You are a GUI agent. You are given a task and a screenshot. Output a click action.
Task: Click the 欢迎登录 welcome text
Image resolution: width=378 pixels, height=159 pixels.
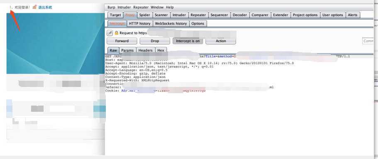(x=22, y=7)
